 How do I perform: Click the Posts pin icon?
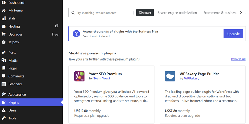tap(3, 53)
